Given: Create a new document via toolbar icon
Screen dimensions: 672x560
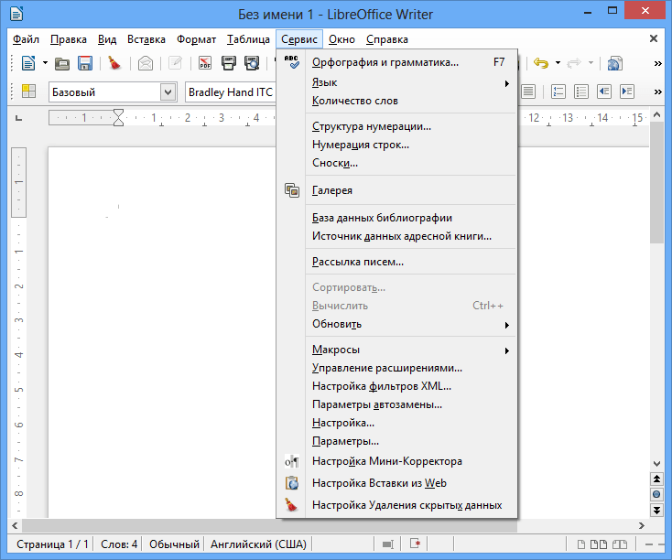Looking at the screenshot, I should 28,63.
